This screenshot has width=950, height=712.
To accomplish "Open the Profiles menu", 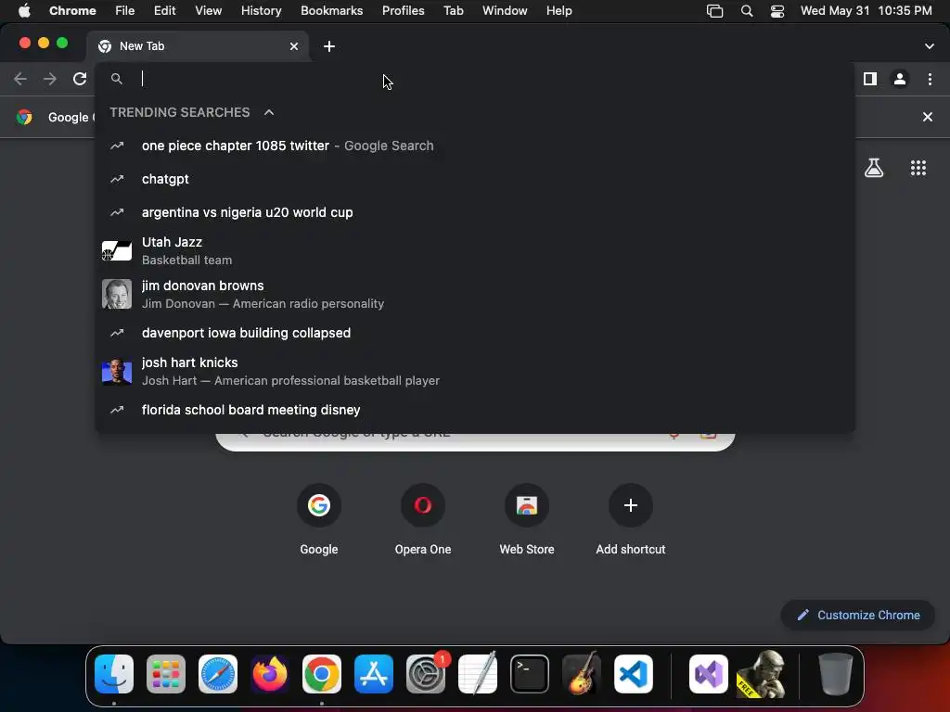I will (403, 11).
